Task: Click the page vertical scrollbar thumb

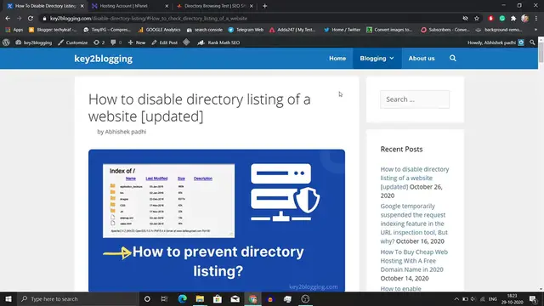Action: click(541, 52)
